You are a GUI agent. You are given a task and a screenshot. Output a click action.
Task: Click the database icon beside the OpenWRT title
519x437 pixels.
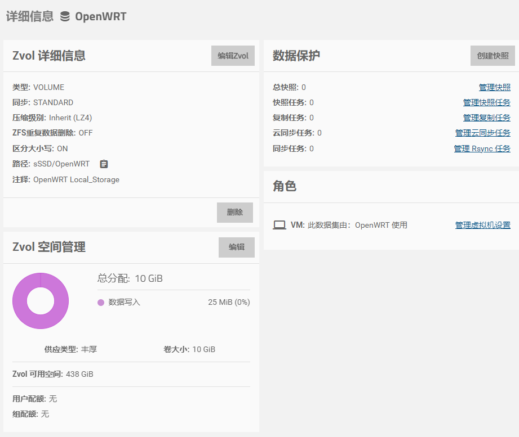tap(65, 17)
